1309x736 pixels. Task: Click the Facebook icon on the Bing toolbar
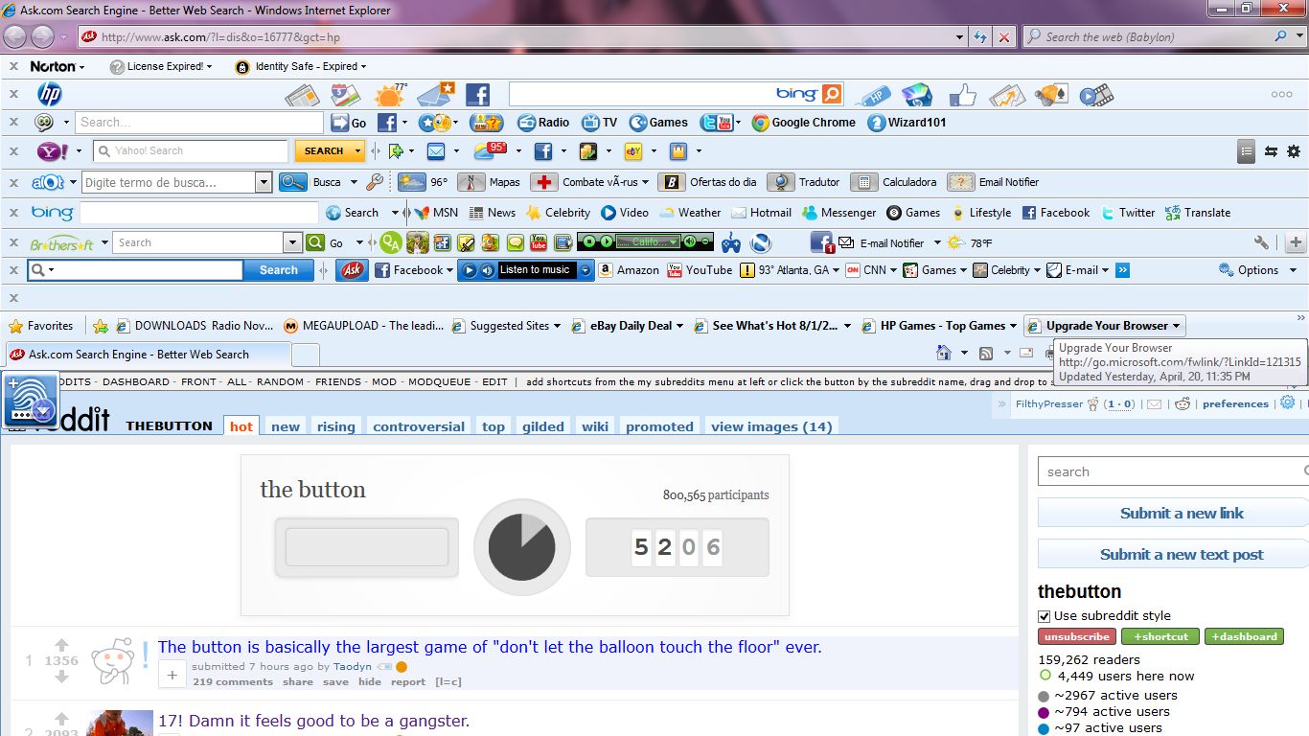(x=1028, y=212)
